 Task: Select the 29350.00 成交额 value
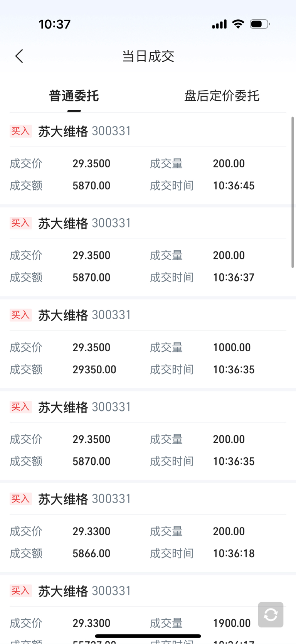click(94, 369)
